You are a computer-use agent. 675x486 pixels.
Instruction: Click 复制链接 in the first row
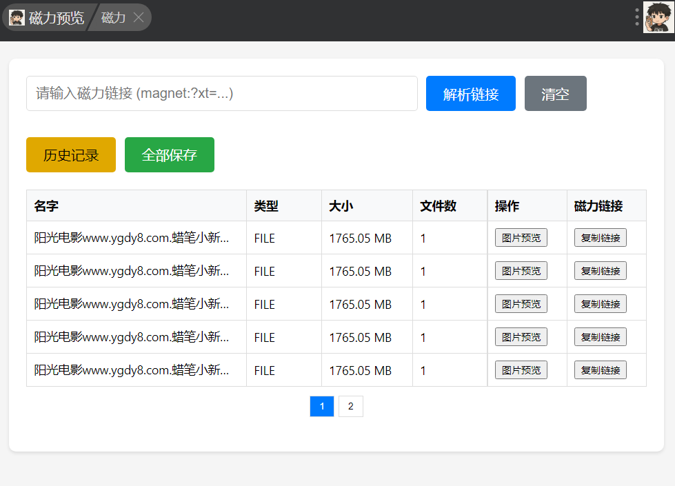point(600,238)
